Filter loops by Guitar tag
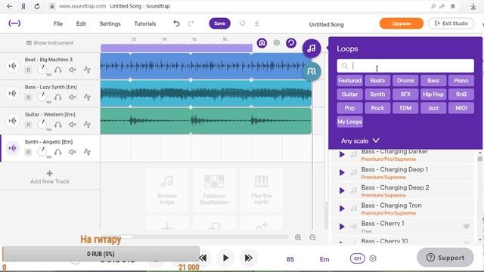This screenshot has width=484, height=272. [349, 94]
